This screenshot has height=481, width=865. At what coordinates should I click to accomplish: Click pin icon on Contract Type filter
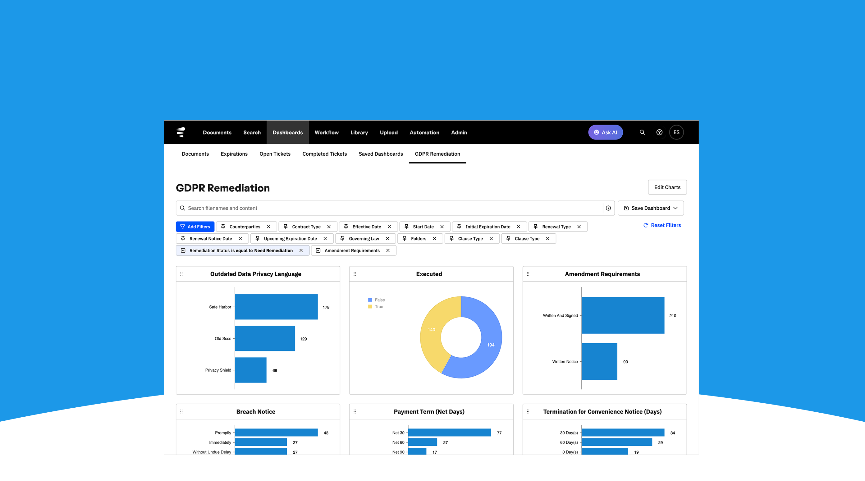tap(286, 227)
